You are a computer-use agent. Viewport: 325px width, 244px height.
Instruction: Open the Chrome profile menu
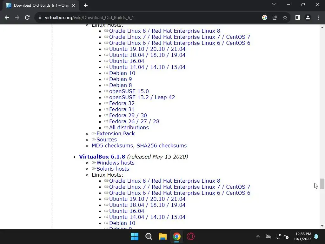click(x=308, y=18)
